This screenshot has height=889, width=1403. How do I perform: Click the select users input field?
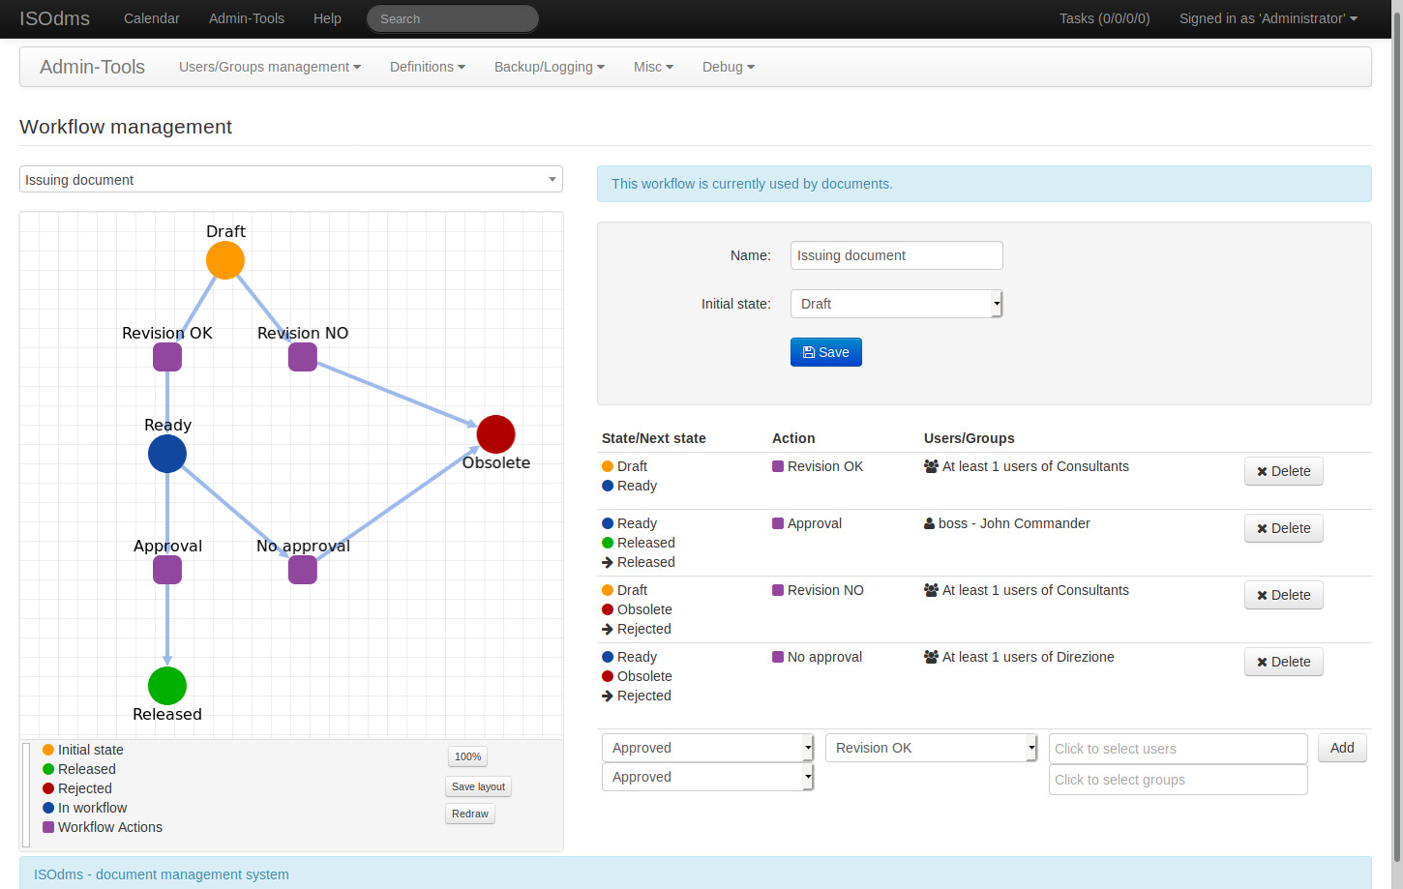coord(1178,749)
